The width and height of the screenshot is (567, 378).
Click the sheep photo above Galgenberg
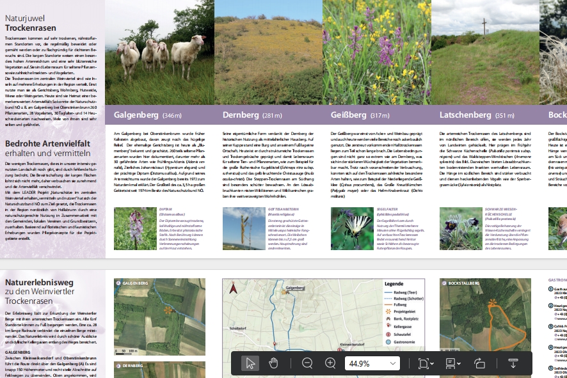tap(159, 52)
